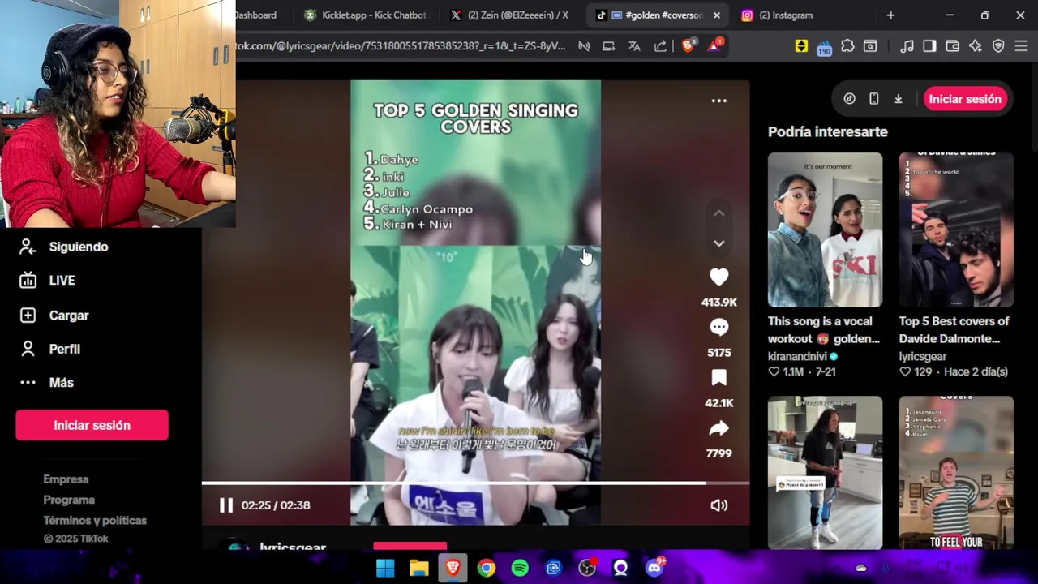Click the music note playlist icon
1038x584 pixels.
point(907,46)
